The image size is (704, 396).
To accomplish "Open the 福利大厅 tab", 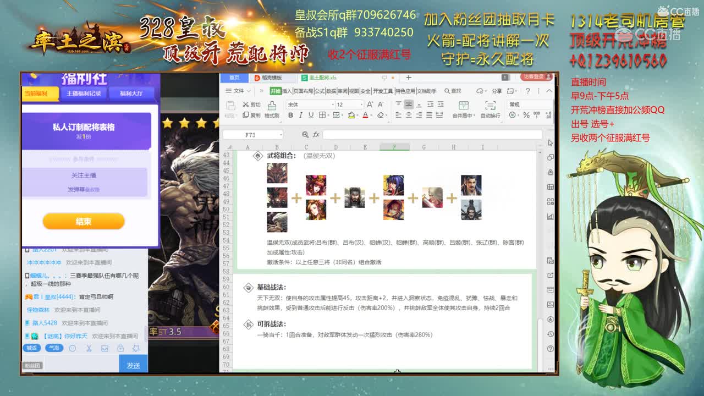I will tap(131, 94).
